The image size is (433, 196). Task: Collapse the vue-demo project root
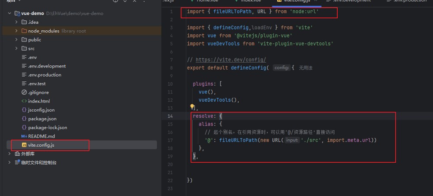(x=10, y=13)
